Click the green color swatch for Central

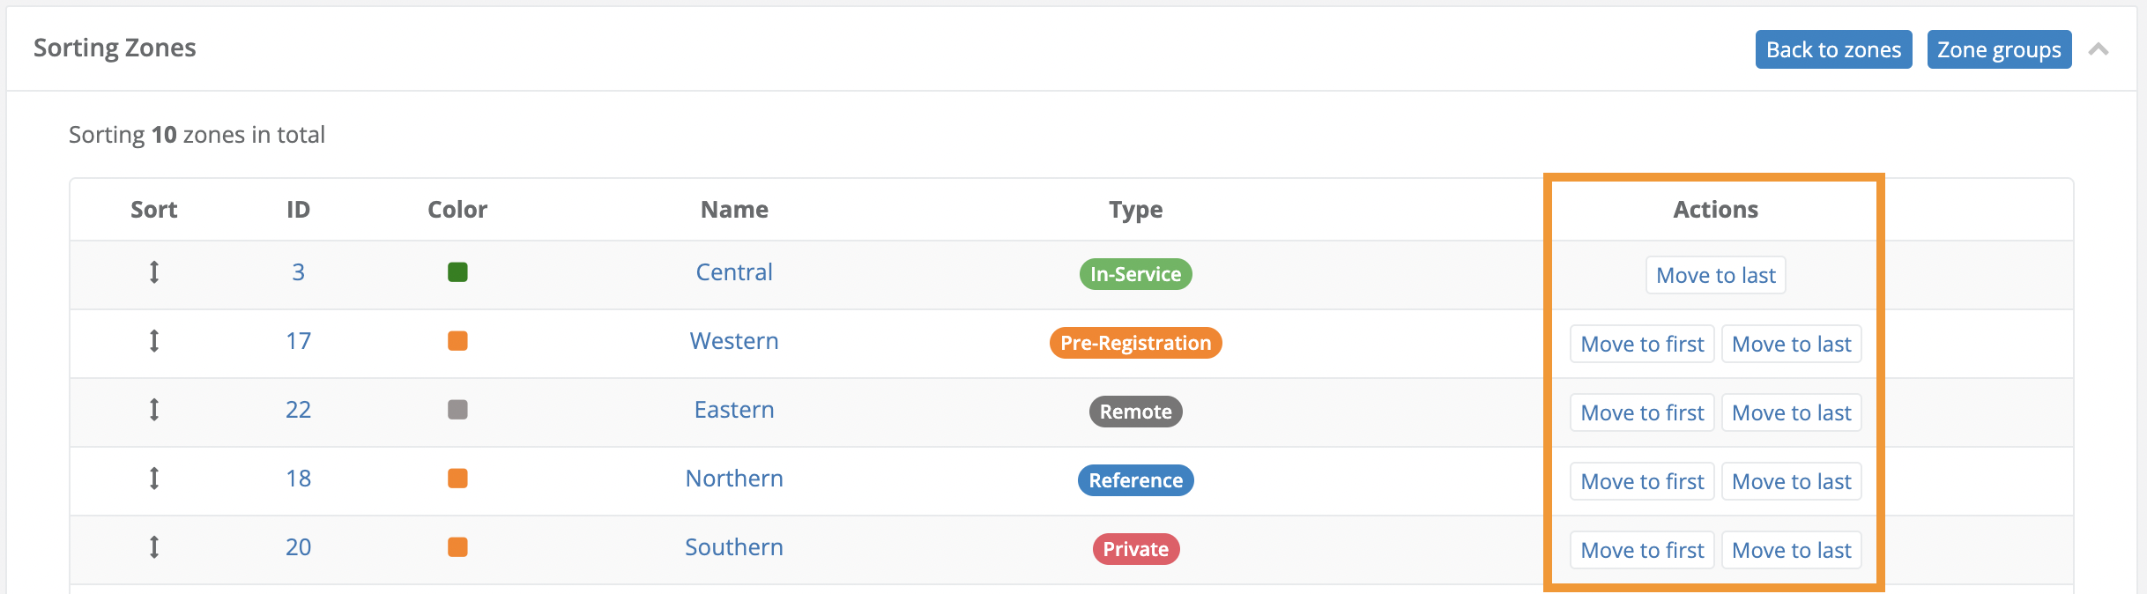[x=457, y=272]
